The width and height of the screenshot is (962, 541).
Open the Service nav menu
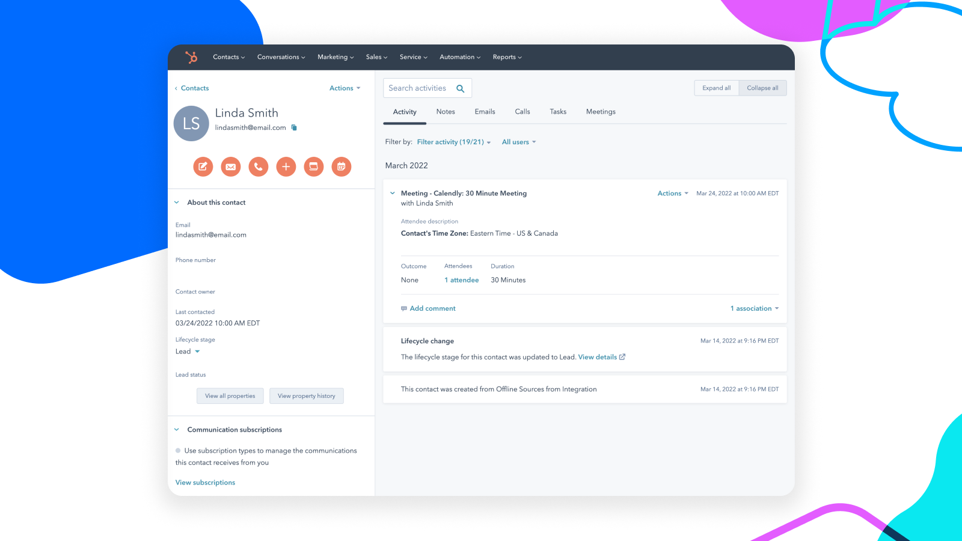414,57
